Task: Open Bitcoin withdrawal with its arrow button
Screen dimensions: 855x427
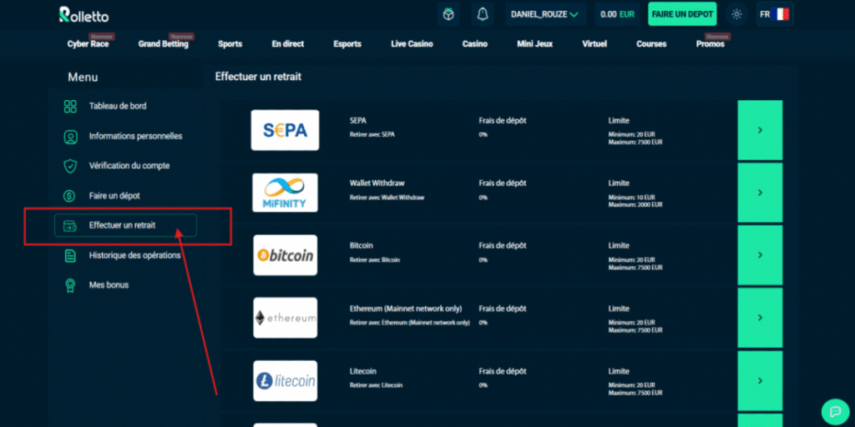Action: point(760,255)
